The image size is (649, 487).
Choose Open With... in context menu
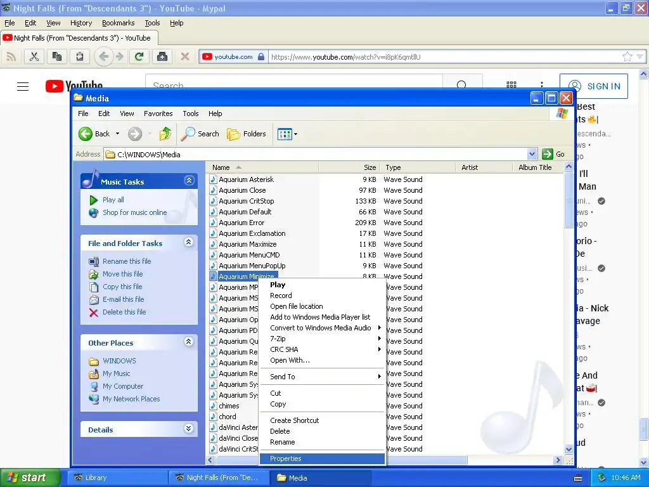pos(321,360)
